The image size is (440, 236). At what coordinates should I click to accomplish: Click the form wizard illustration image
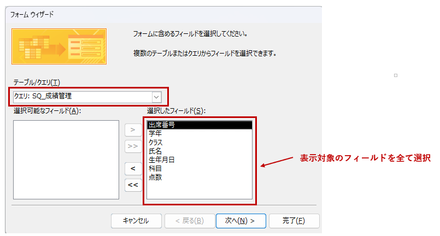pyautogui.click(x=59, y=46)
